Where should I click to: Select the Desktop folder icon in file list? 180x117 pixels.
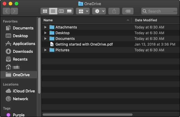(x=52, y=33)
